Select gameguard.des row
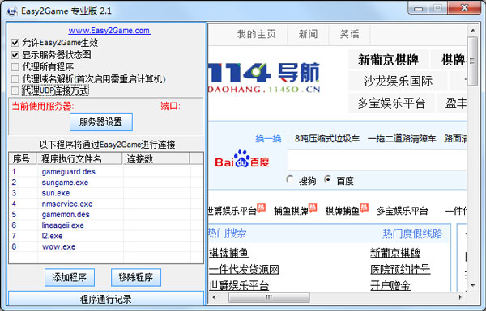 click(x=106, y=172)
